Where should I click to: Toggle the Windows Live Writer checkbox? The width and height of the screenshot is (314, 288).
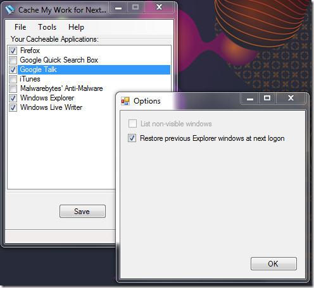(13, 107)
